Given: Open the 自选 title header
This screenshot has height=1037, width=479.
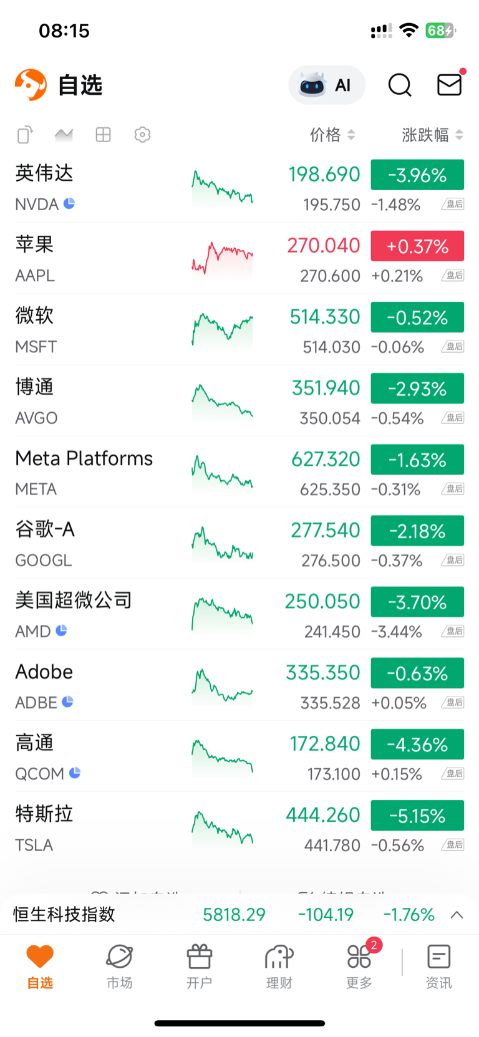Looking at the screenshot, I should point(80,85).
